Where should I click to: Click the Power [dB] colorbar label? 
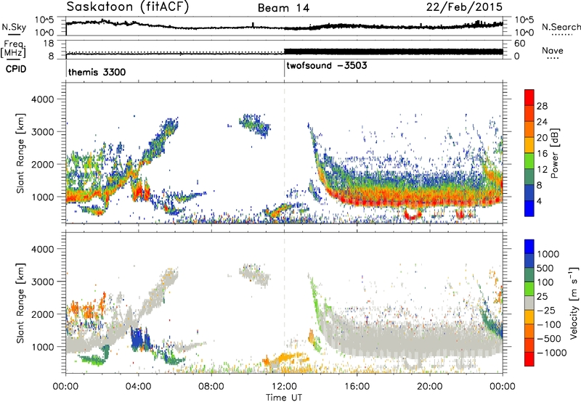(x=554, y=153)
